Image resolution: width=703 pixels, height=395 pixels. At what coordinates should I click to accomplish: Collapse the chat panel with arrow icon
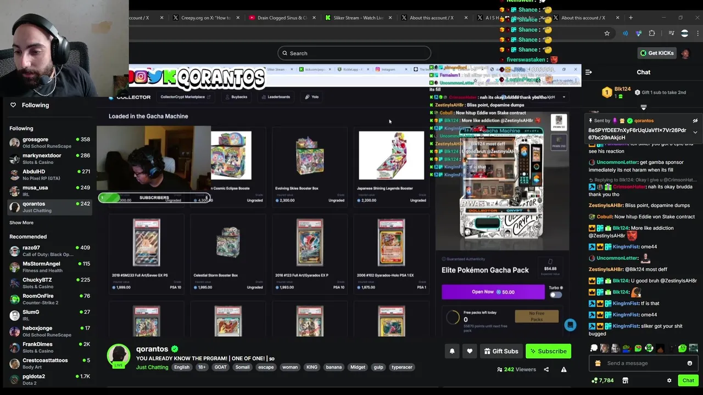point(588,72)
